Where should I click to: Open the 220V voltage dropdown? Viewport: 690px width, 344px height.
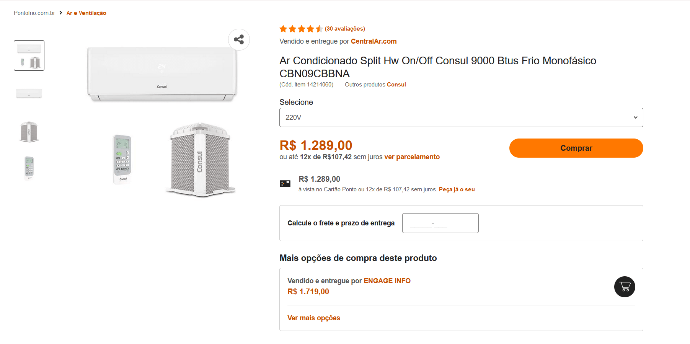click(461, 117)
